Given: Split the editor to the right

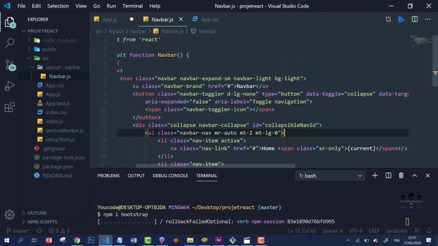Looking at the screenshot, I should (415, 19).
